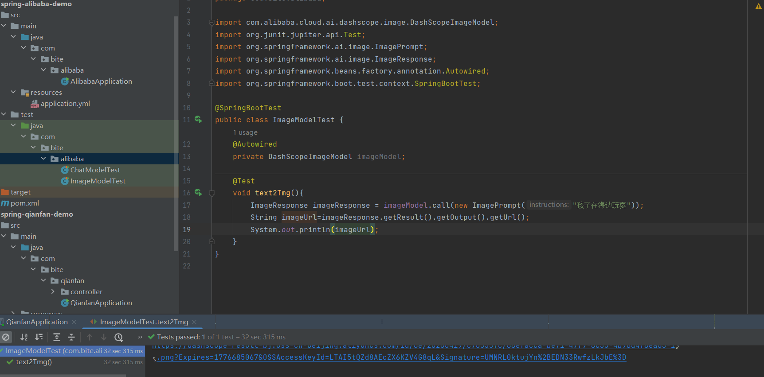Viewport: 764px width, 377px height.
Task: Select alibaba package under main
Action: click(72, 70)
